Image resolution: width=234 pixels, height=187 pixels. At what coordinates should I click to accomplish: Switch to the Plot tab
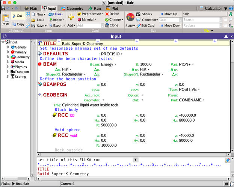tap(112, 9)
